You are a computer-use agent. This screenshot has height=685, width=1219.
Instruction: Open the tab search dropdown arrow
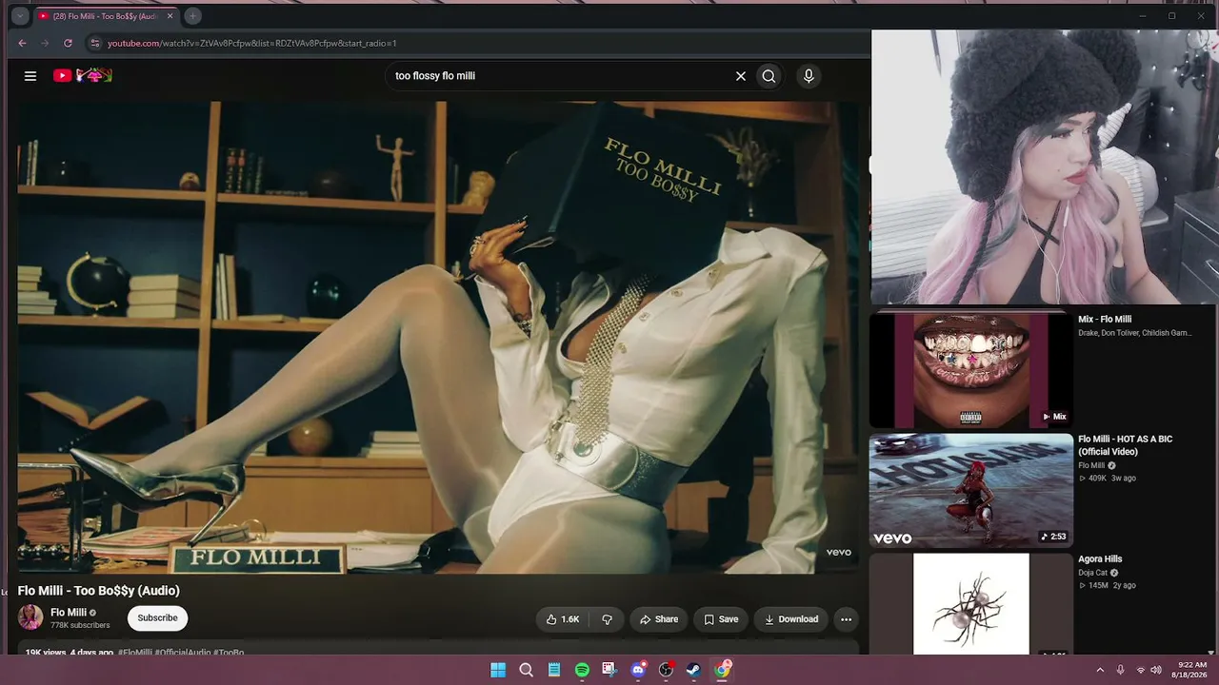coord(20,16)
